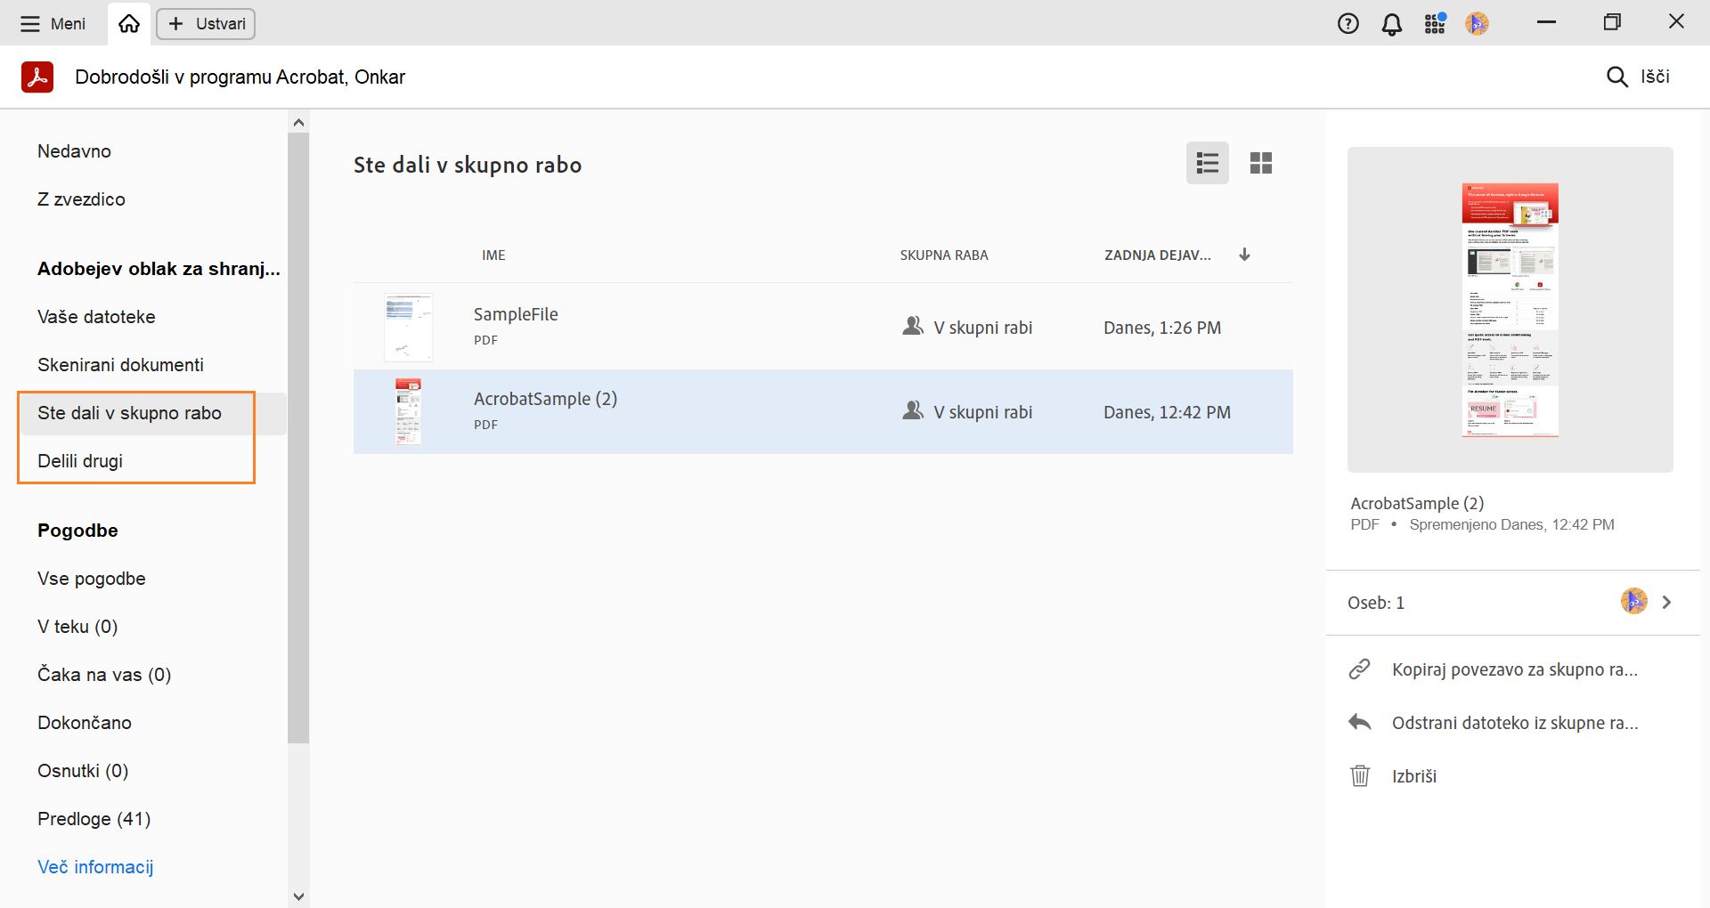This screenshot has height=908, width=1710.
Task: Open Vaše datoteke in the sidebar
Action: pyautogui.click(x=96, y=317)
